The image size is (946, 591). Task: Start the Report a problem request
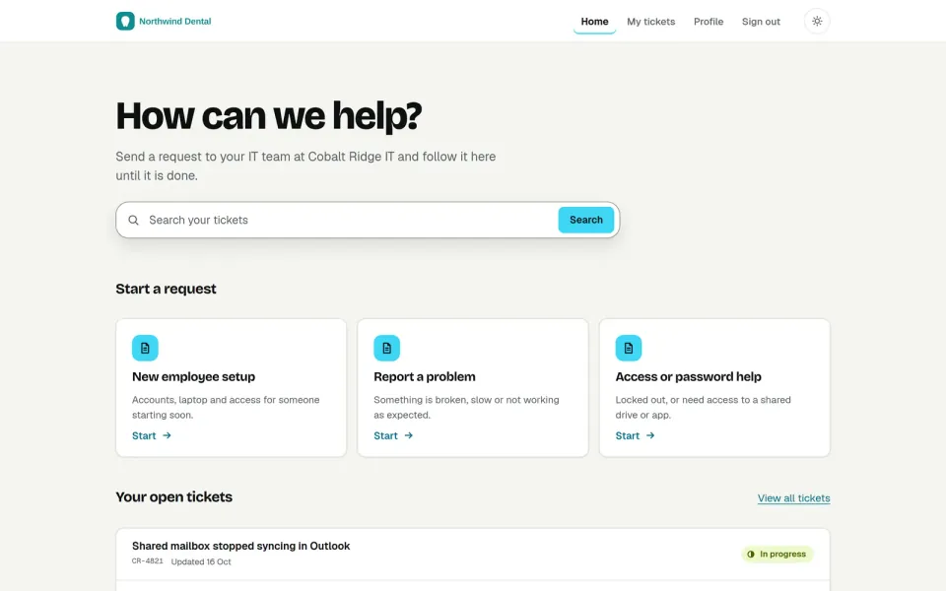(393, 435)
